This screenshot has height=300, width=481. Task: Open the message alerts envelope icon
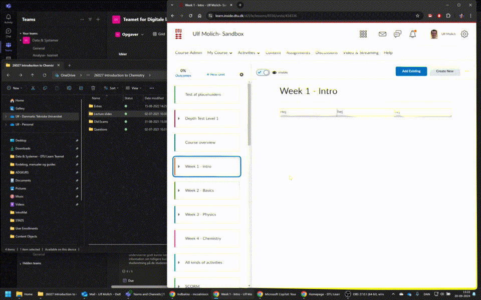point(382,34)
